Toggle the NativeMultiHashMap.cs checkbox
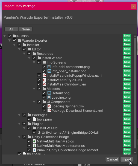This screenshot has width=138, height=166. click(x=29, y=141)
